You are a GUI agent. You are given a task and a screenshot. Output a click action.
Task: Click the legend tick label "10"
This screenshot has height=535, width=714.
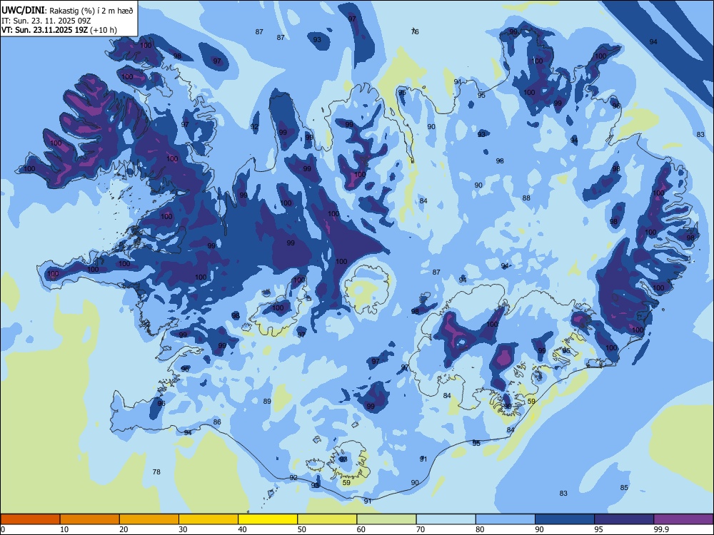(x=64, y=529)
